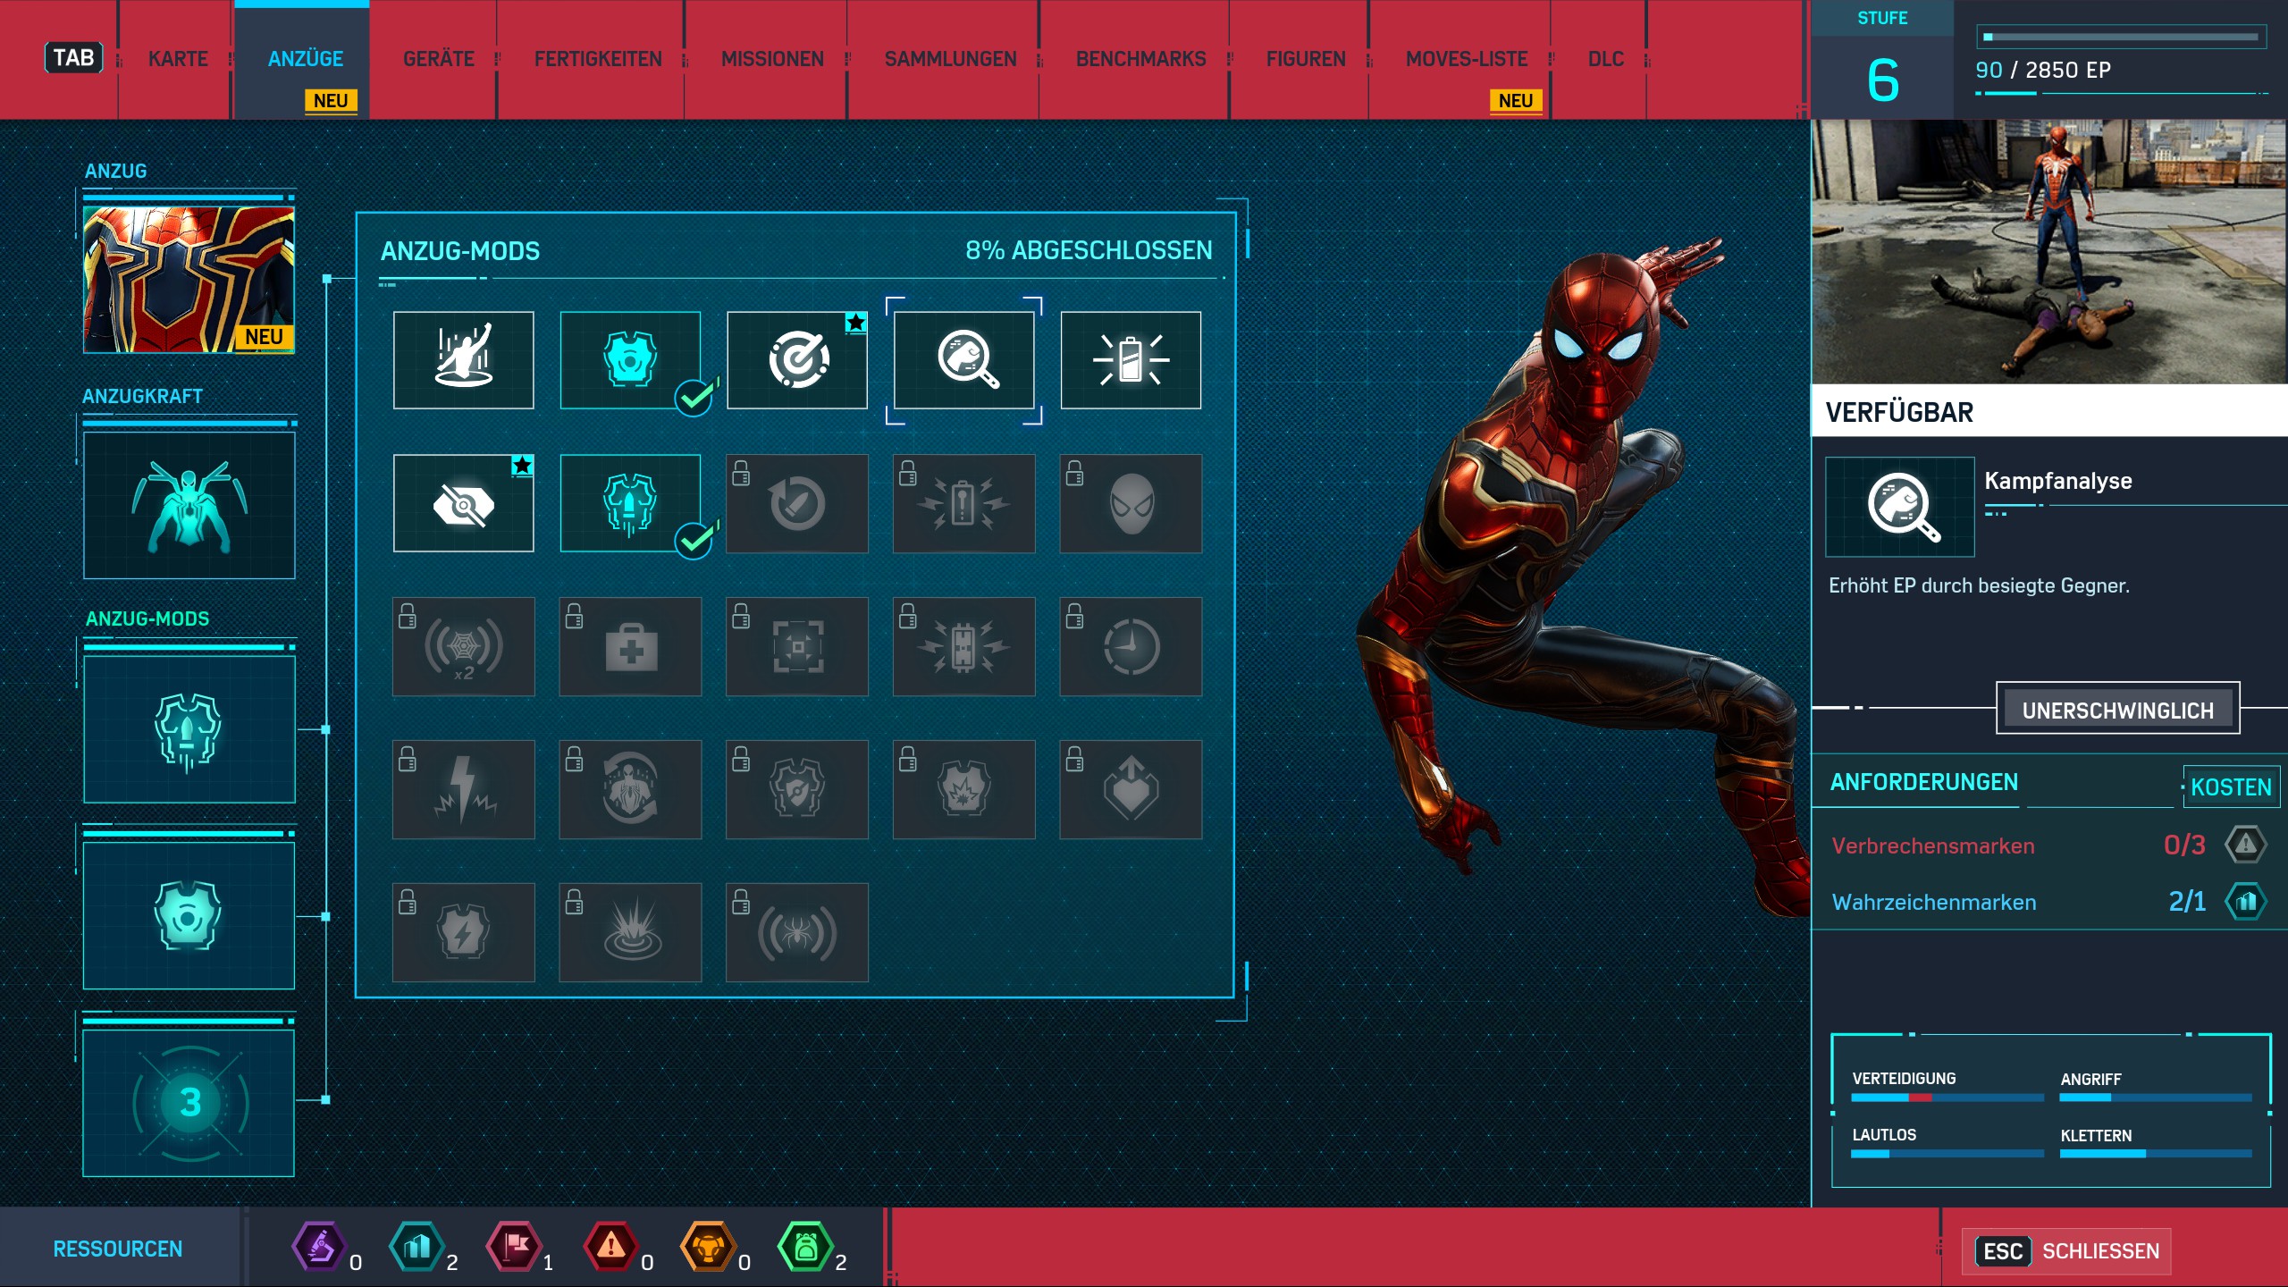
Task: Select the locked electric chip burst mod
Action: click(x=964, y=646)
